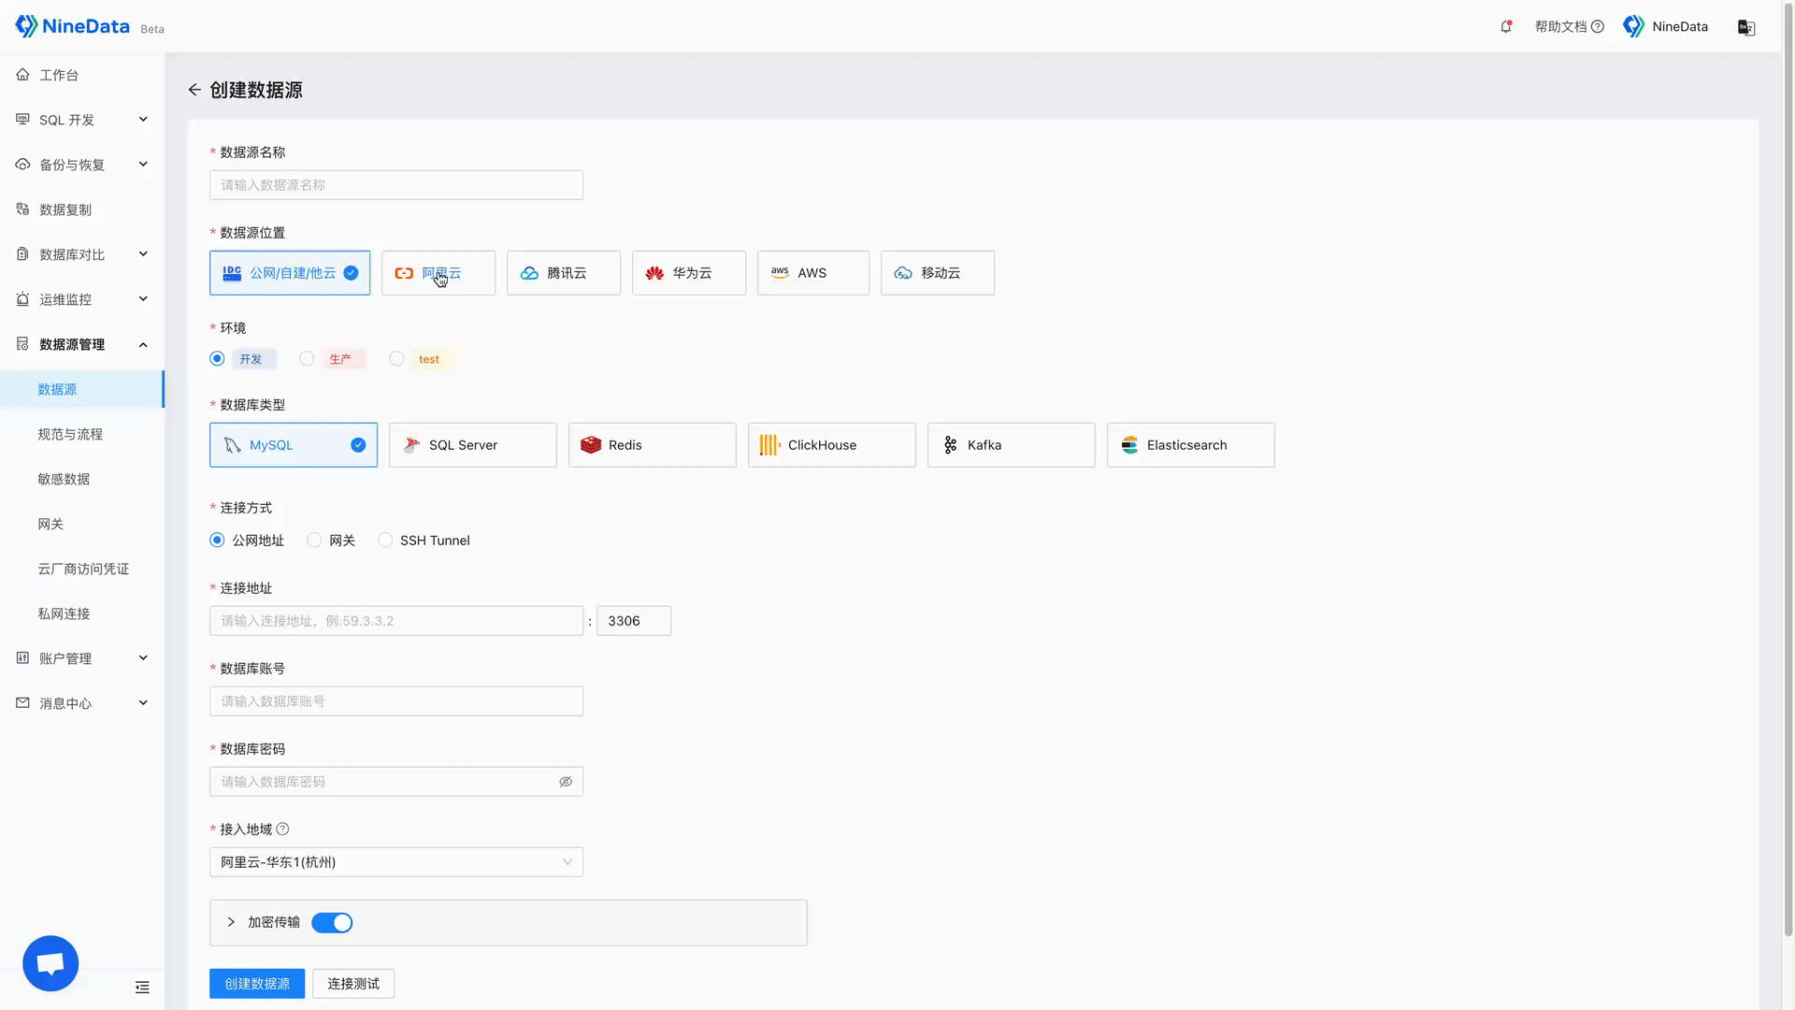The image size is (1795, 1010).
Task: Select MySQL database type
Action: click(x=294, y=445)
